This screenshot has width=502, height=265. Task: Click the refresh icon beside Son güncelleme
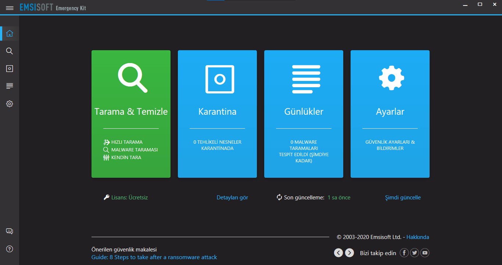(x=279, y=198)
